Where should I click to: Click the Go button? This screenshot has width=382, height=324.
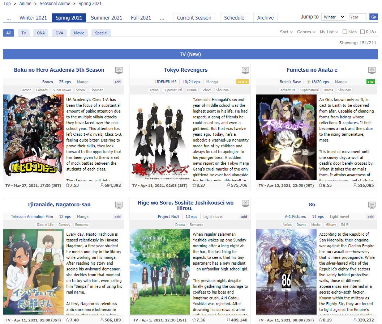coord(373,17)
